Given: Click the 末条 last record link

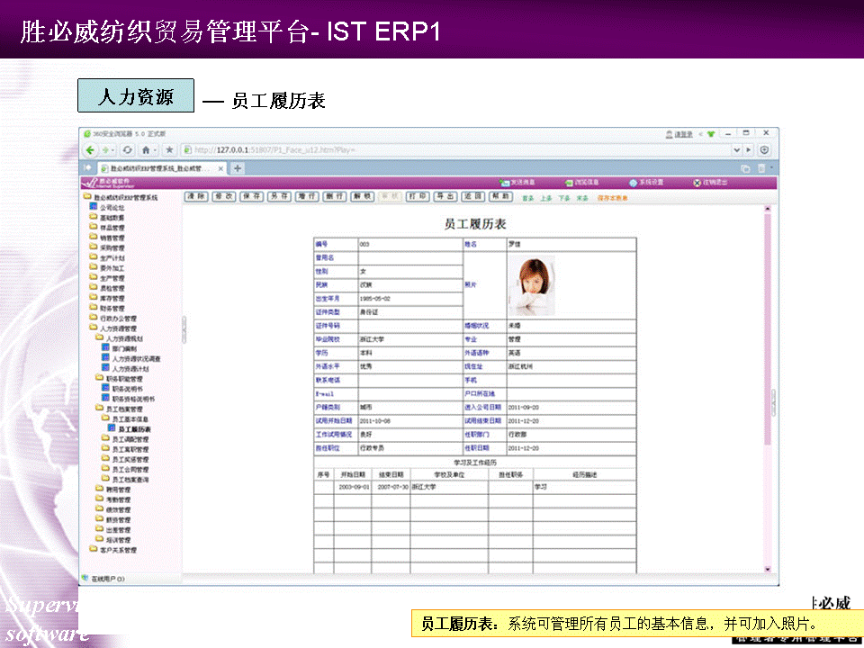Looking at the screenshot, I should [x=582, y=198].
